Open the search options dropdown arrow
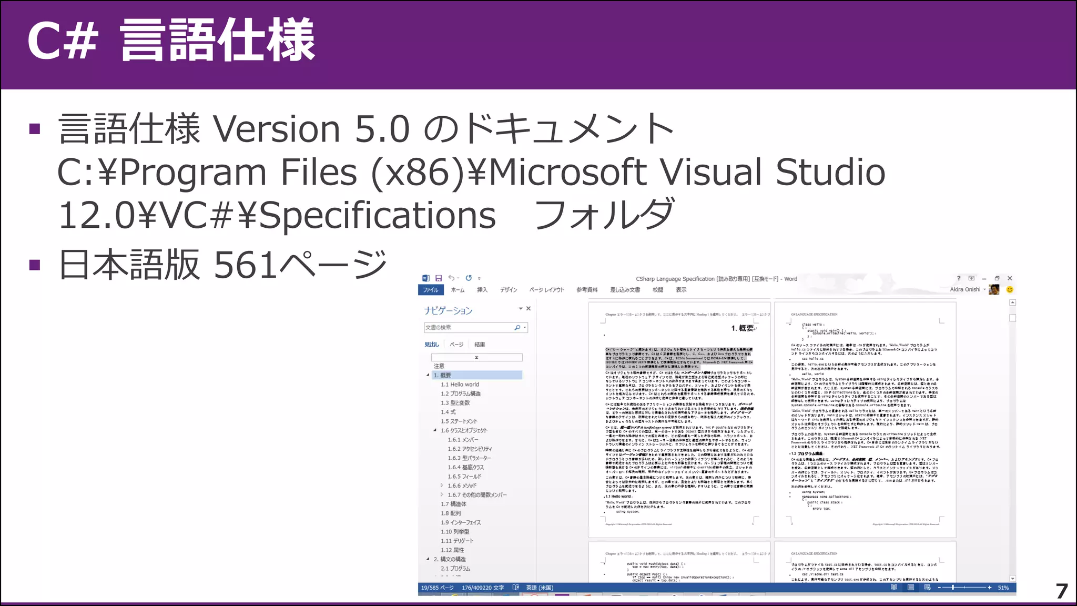Viewport: 1077px width, 606px height. (x=524, y=328)
